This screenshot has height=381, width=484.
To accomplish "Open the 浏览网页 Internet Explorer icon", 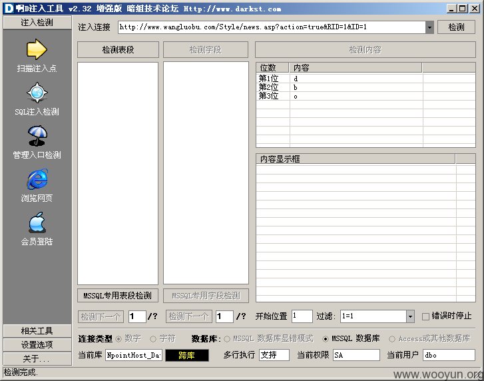I will 37,179.
